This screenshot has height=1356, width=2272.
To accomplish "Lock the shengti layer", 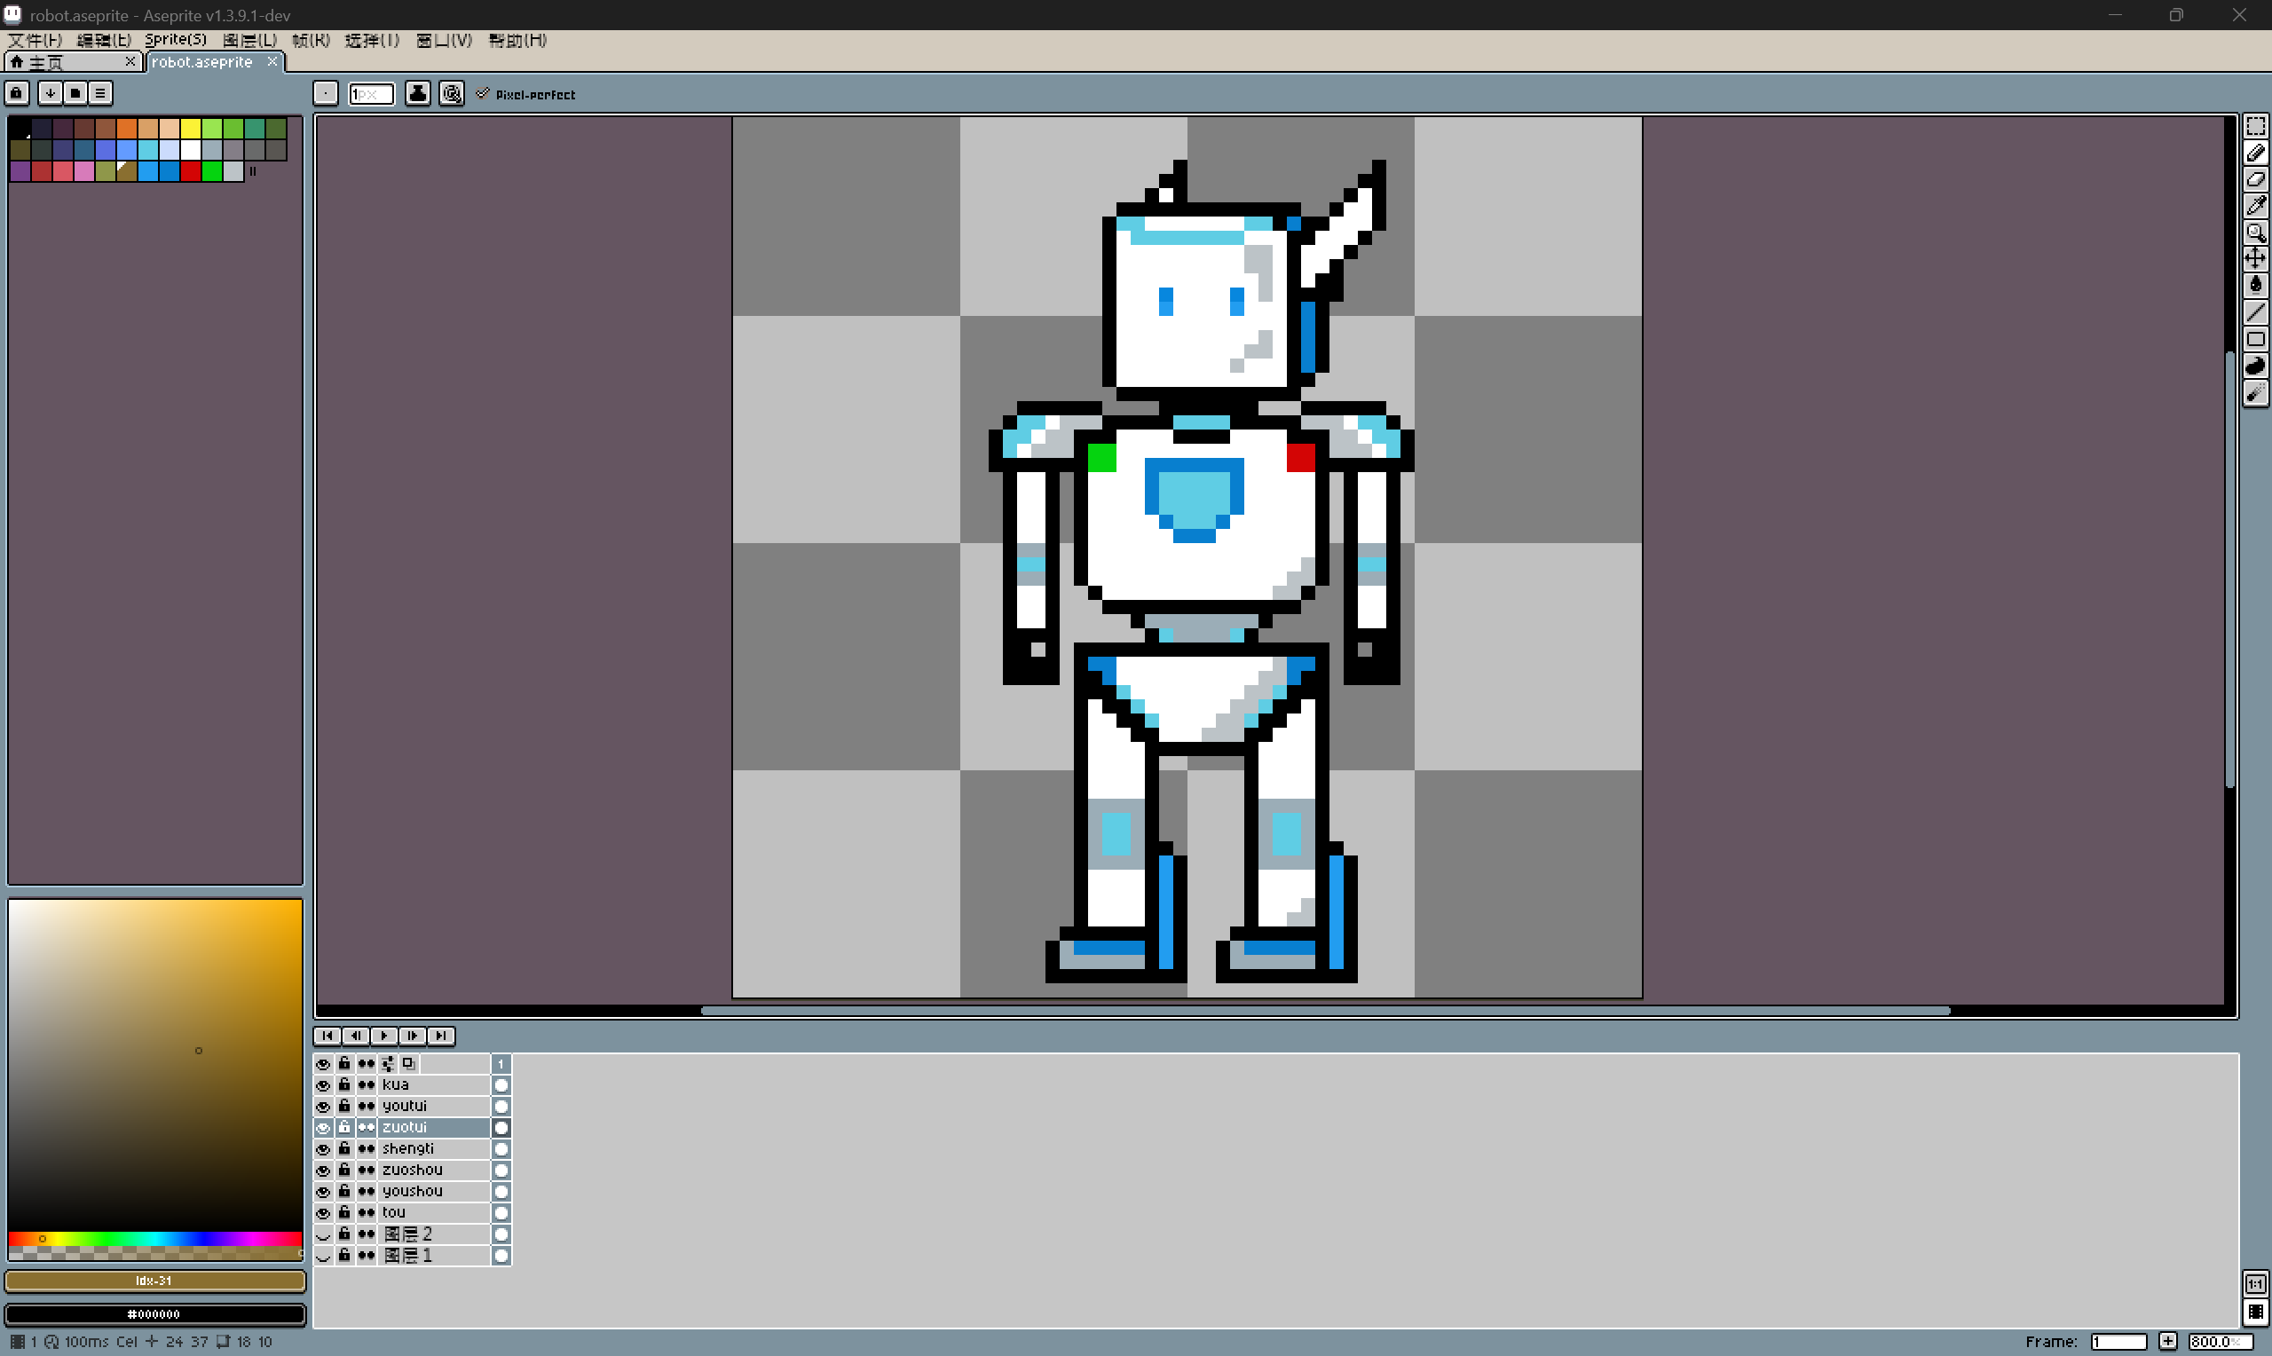I will click(344, 1148).
